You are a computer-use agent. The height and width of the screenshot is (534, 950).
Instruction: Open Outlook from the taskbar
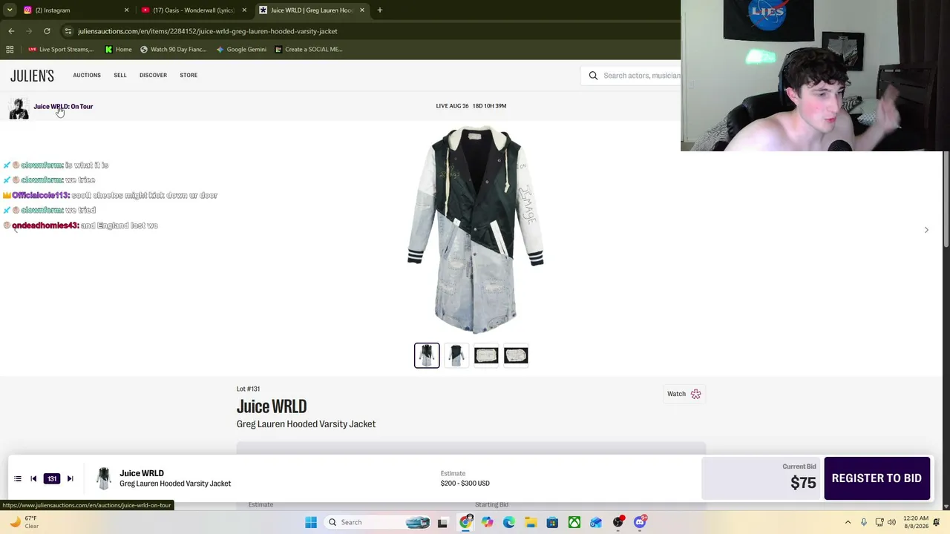point(596,522)
